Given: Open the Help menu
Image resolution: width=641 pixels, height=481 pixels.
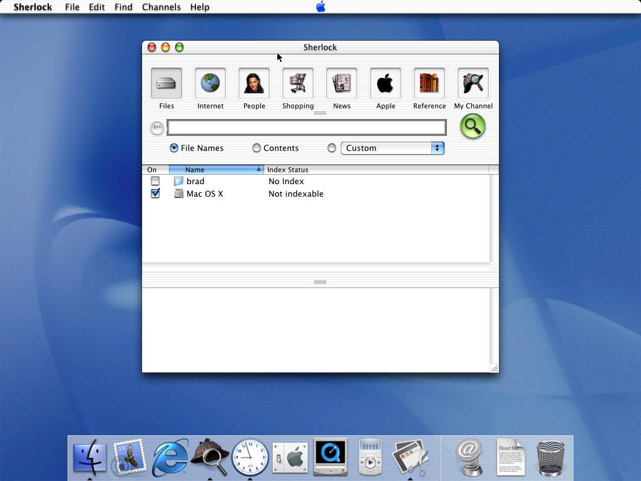Looking at the screenshot, I should click(200, 7).
